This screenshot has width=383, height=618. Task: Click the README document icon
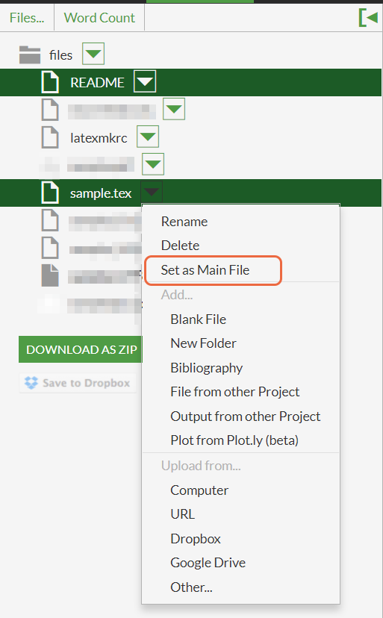[50, 82]
